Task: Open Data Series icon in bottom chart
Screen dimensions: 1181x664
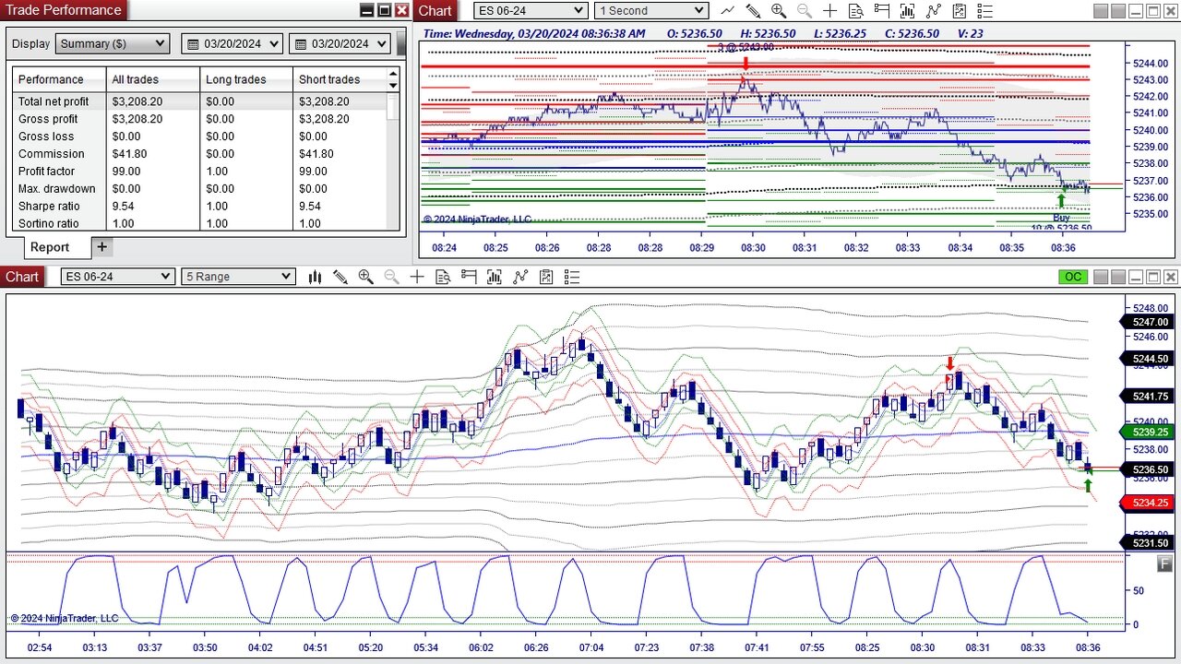Action: 495,277
